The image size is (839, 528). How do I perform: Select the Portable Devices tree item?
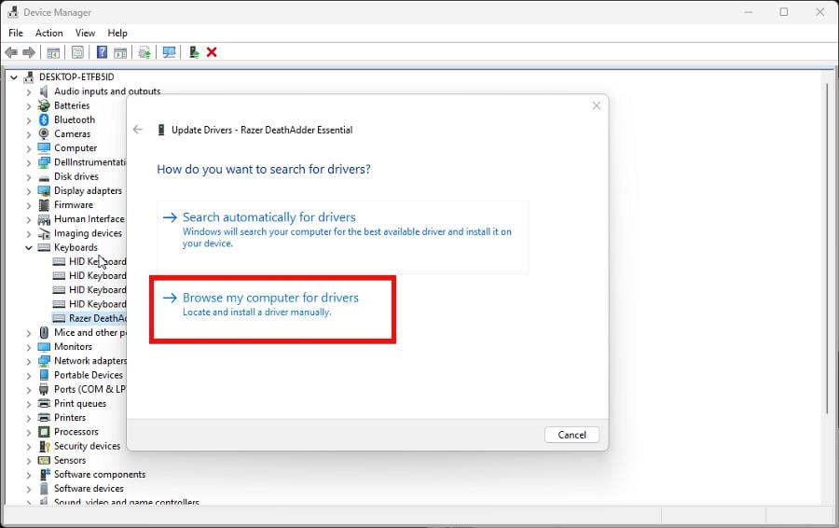tap(89, 375)
